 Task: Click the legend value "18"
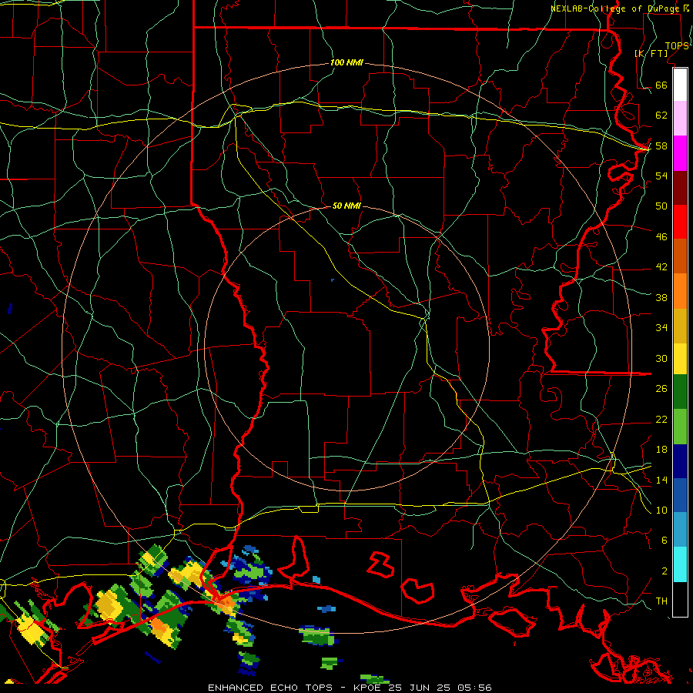click(661, 450)
